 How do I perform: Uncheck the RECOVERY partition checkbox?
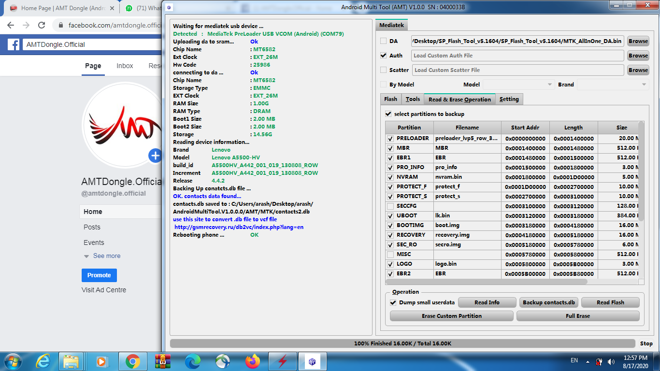click(x=390, y=235)
